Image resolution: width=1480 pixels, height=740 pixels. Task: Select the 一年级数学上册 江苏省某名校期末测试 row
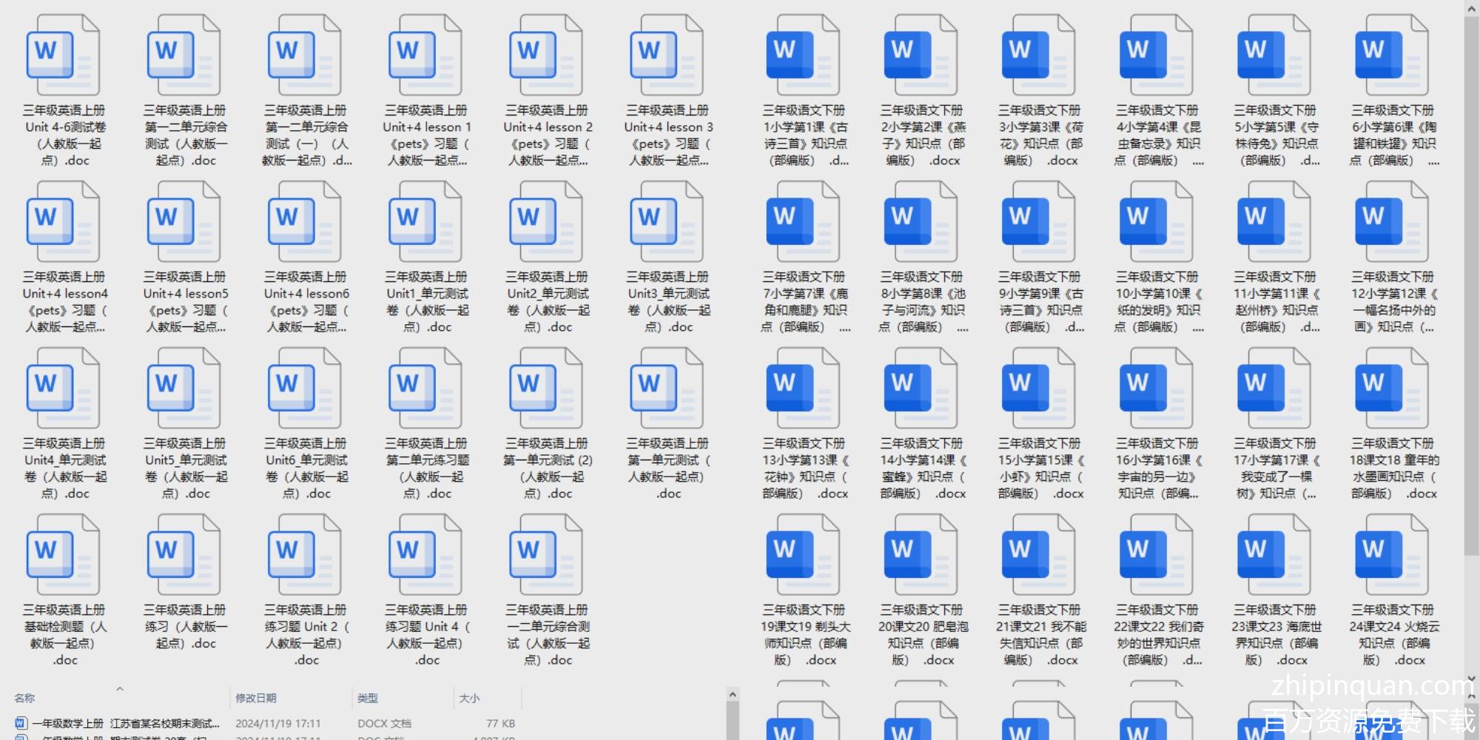coord(265,723)
